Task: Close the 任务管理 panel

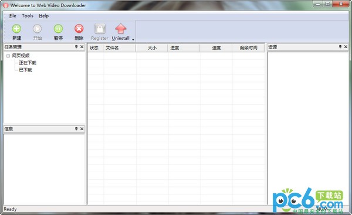Action: [82, 47]
